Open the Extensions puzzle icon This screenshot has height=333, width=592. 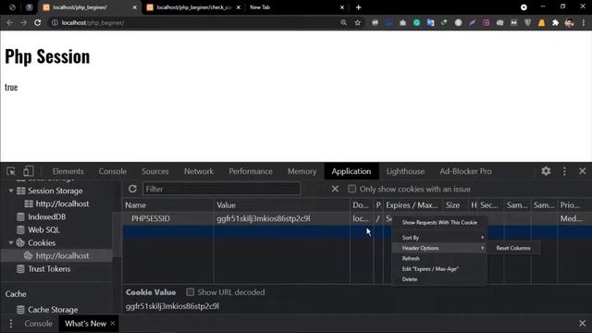point(555,22)
